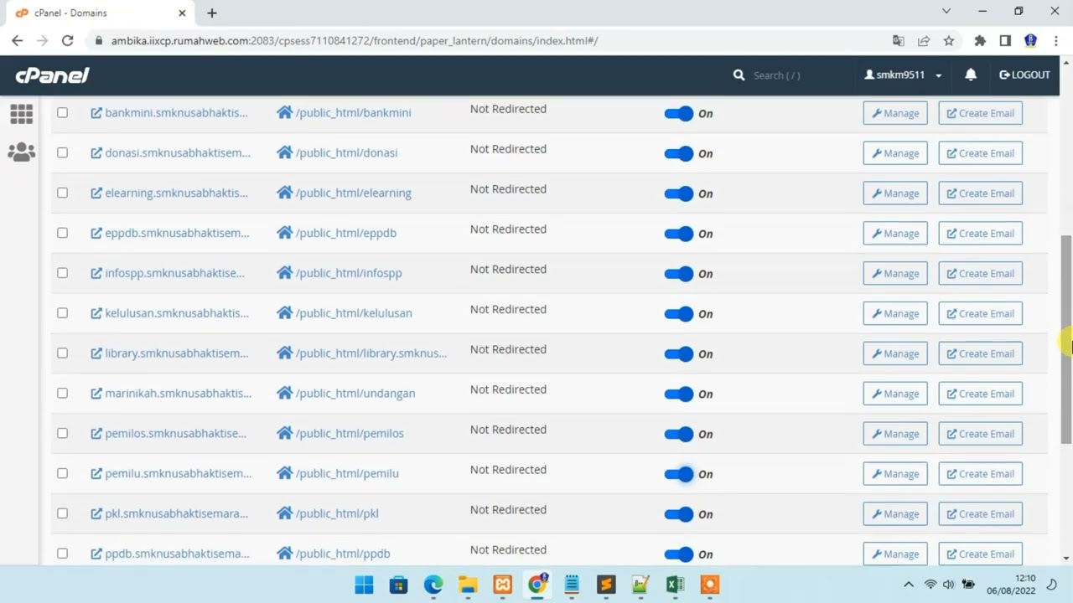1073x603 pixels.
Task: Click Create Email for kelulusan domain
Action: coord(980,314)
